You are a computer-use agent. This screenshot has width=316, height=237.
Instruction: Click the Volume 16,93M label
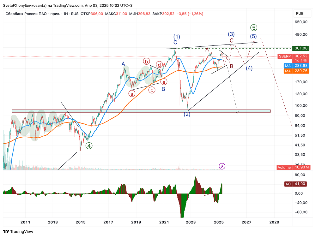coord(294,167)
